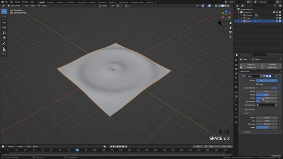The height and width of the screenshot is (159, 283).
Task: Open the Texture properties tab icon
Action: [x=236, y=122]
